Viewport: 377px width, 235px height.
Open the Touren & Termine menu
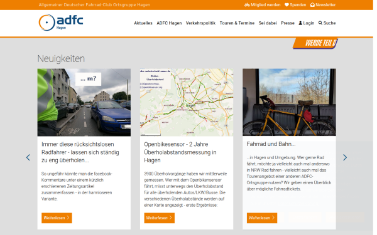[x=237, y=23]
